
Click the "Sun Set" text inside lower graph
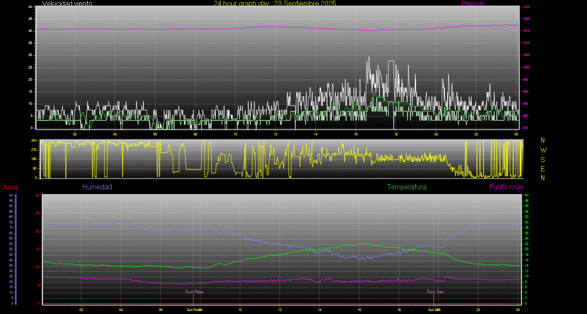tap(435, 292)
